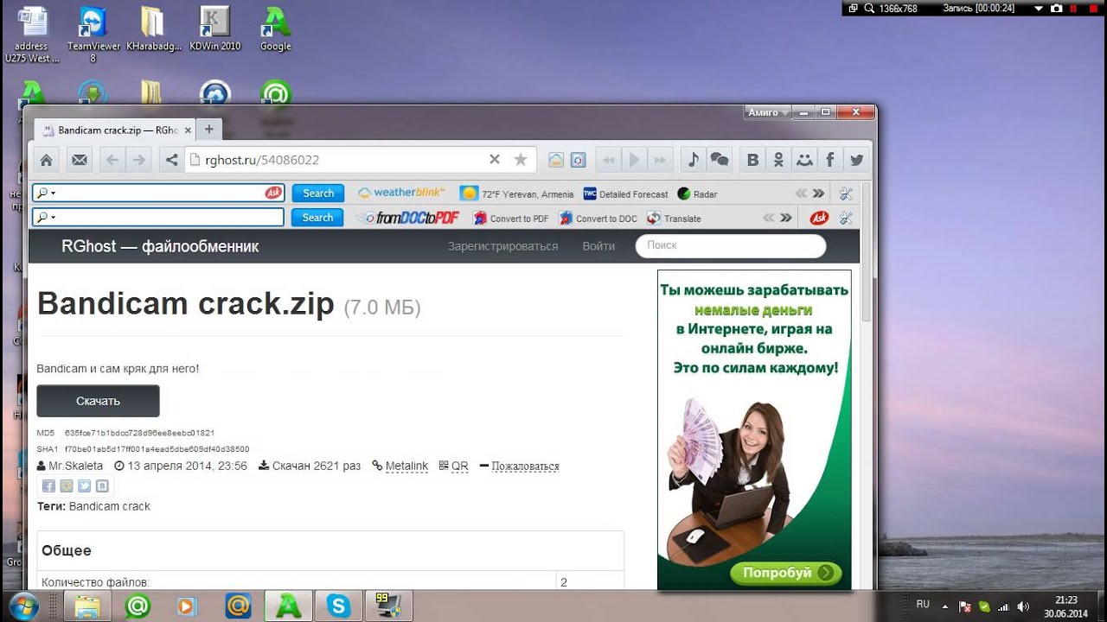Navigate forward in Amigo browser
The height and width of the screenshot is (622, 1107).
tap(138, 160)
